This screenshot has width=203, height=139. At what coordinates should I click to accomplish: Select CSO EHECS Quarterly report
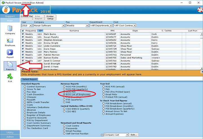point(64,109)
